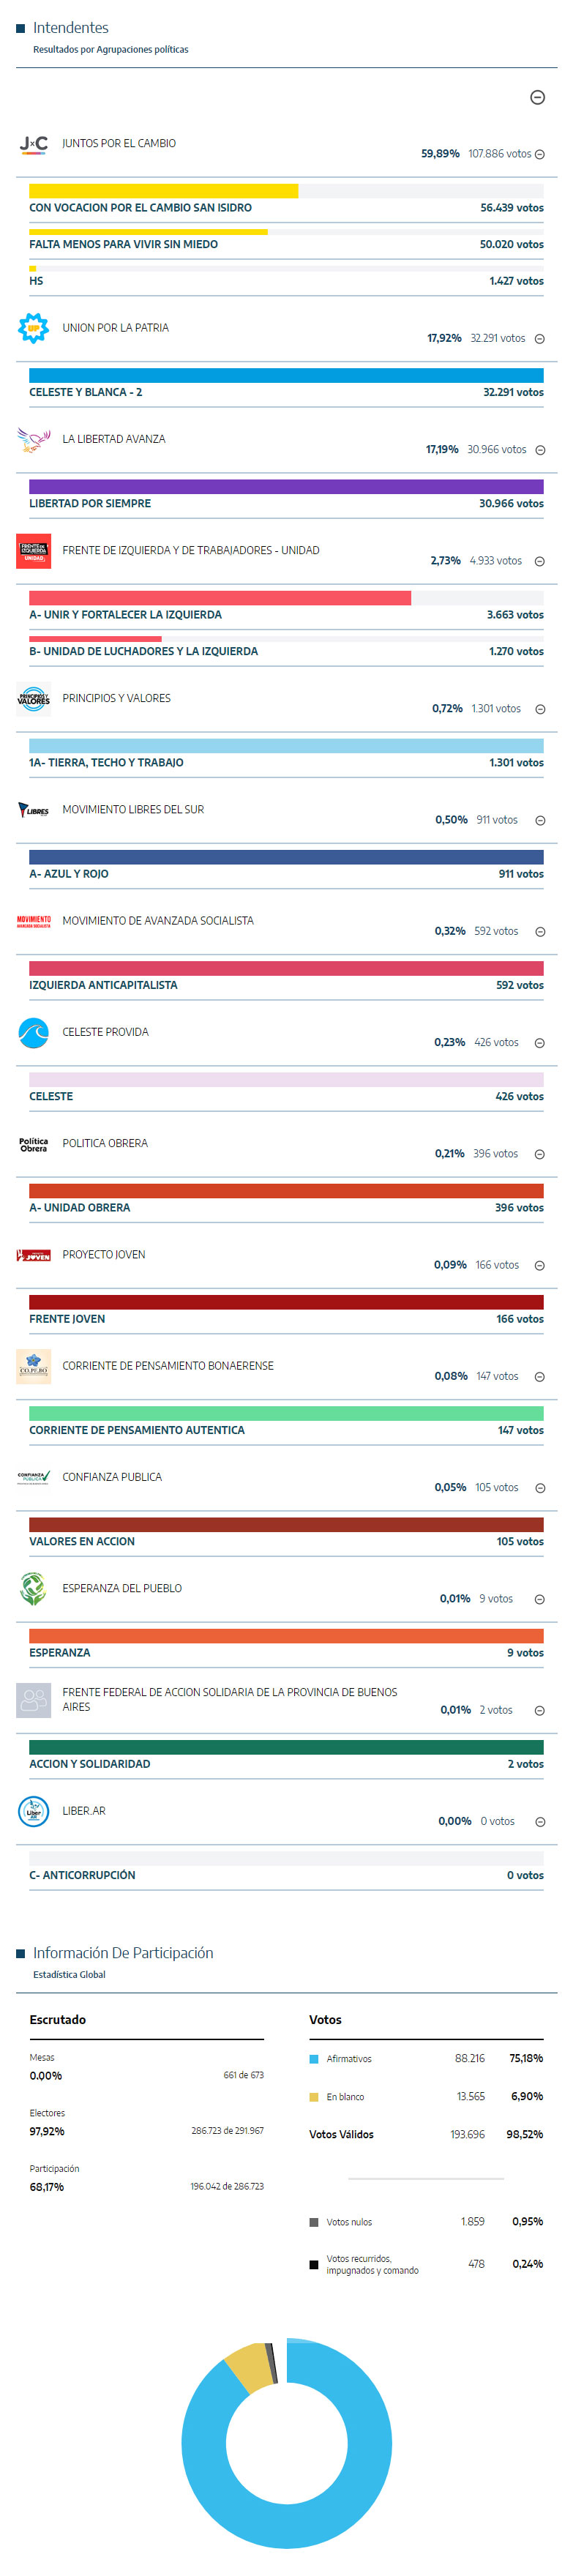Click the Celeste Provida wave logo
The image size is (573, 2576).
(x=33, y=1033)
